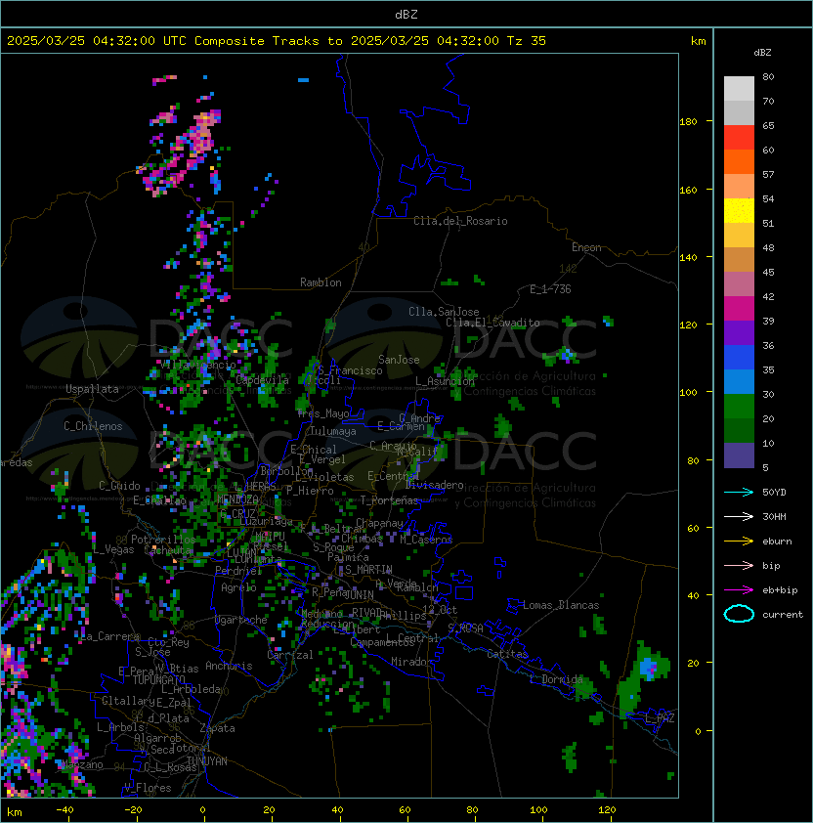The image size is (813, 823).
Task: Click the 'Villavicencio' map label
Action: (197, 365)
